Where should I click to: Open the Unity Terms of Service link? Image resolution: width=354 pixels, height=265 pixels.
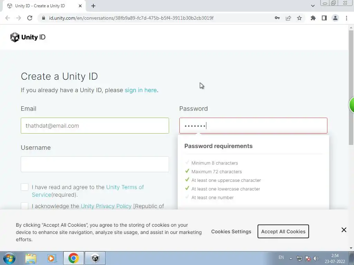coord(88,191)
